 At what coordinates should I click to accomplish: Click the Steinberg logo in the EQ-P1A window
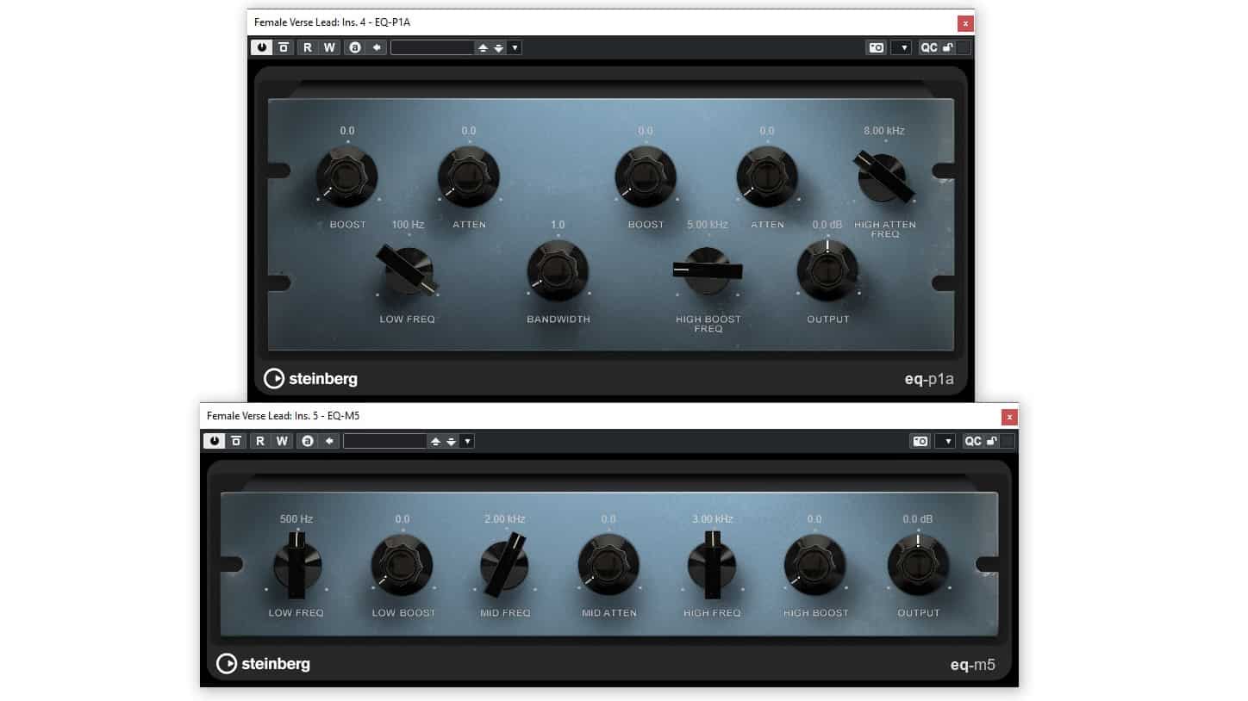[x=311, y=379]
